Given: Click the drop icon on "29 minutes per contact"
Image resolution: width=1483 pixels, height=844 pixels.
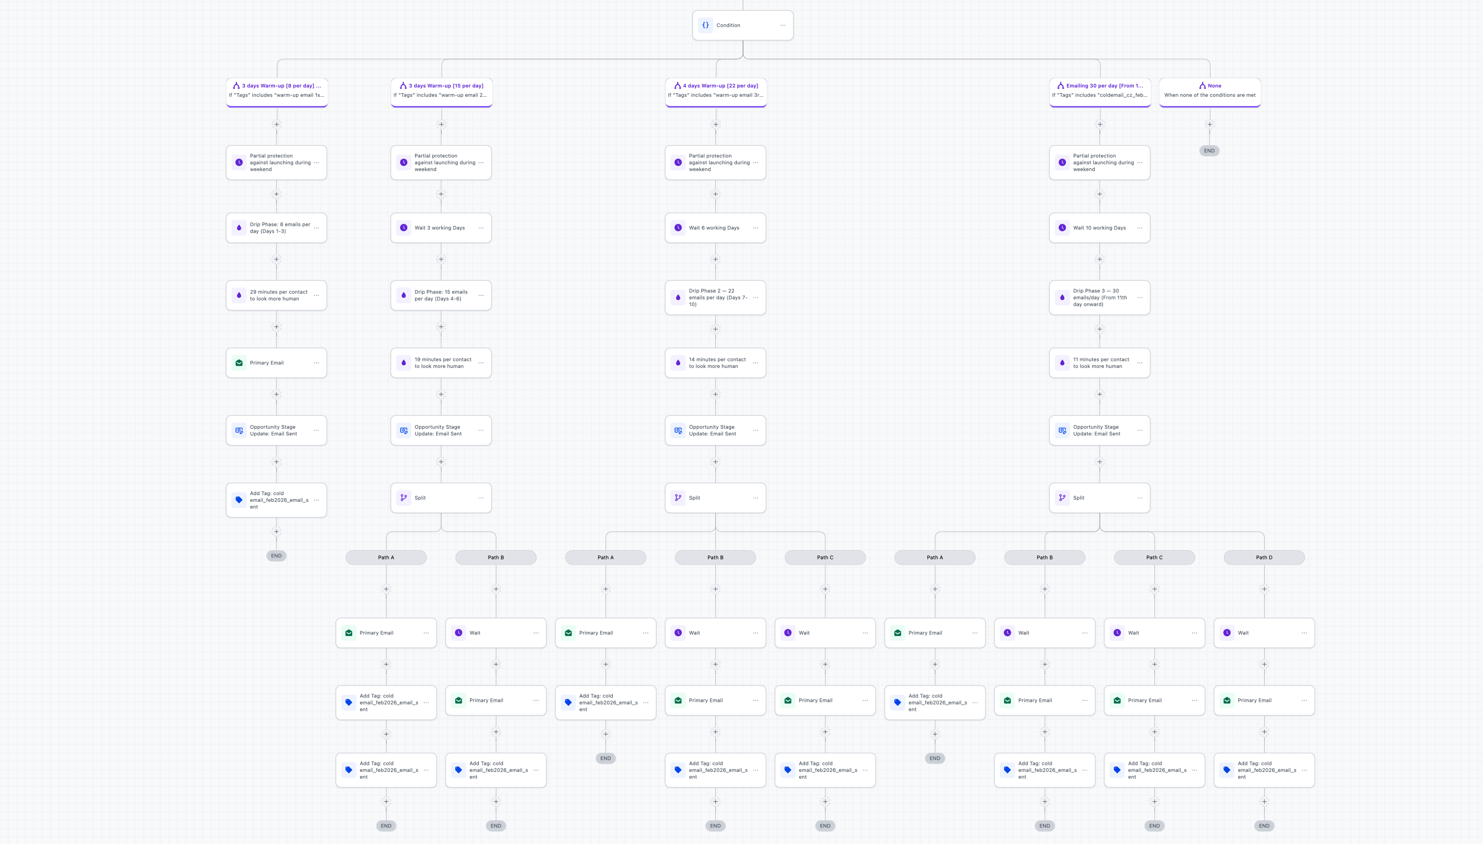Looking at the screenshot, I should [x=239, y=295].
